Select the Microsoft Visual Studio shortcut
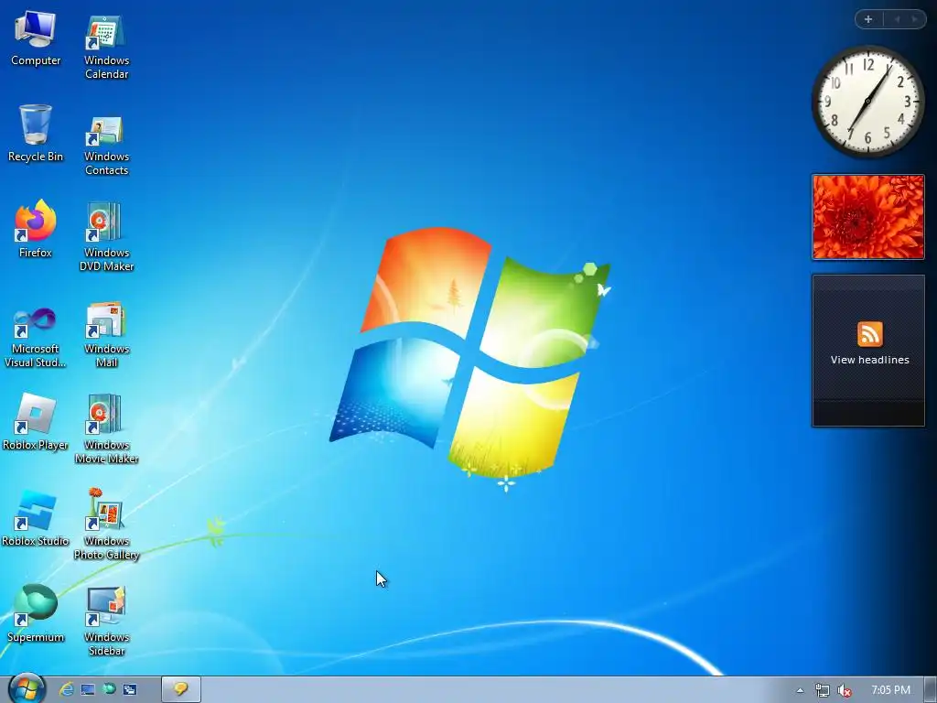Screen dimensions: 937x703 click(36, 338)
